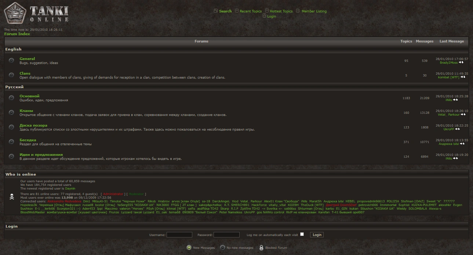
Task: Click the icon beside Member Listing
Action: (298, 11)
